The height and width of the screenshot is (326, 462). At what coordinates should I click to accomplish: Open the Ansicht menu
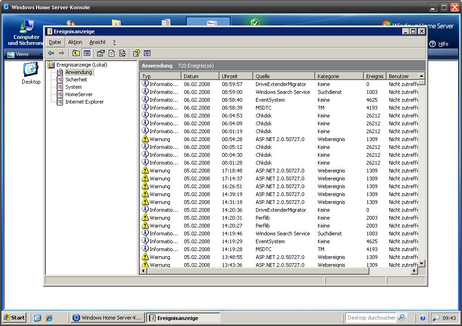[98, 43]
